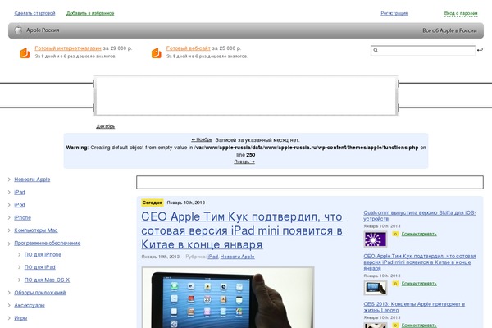
Task: Open the ПО для Mac OS X subcategory
Action: [x=47, y=280]
